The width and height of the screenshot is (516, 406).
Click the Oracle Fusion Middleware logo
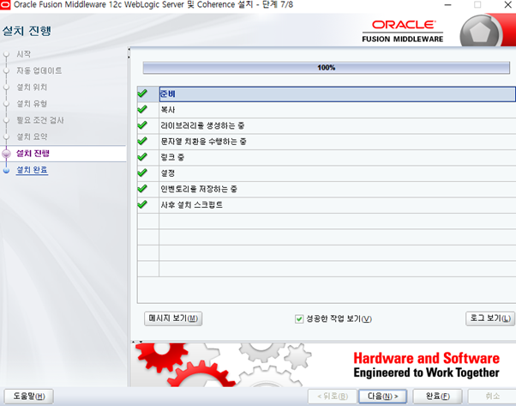tap(403, 31)
